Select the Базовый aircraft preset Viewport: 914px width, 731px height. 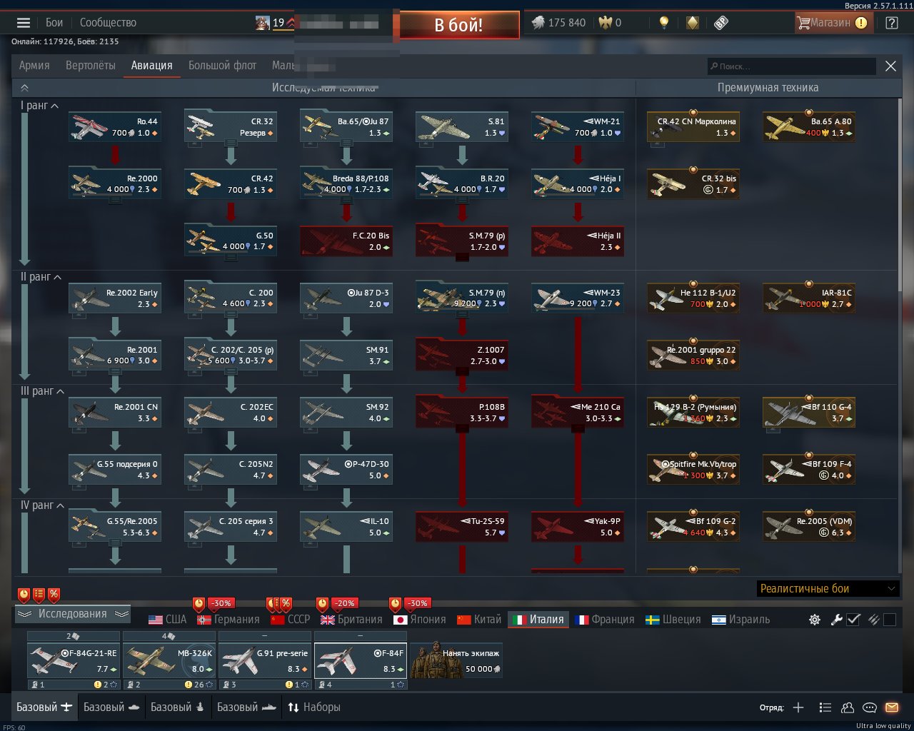point(44,707)
